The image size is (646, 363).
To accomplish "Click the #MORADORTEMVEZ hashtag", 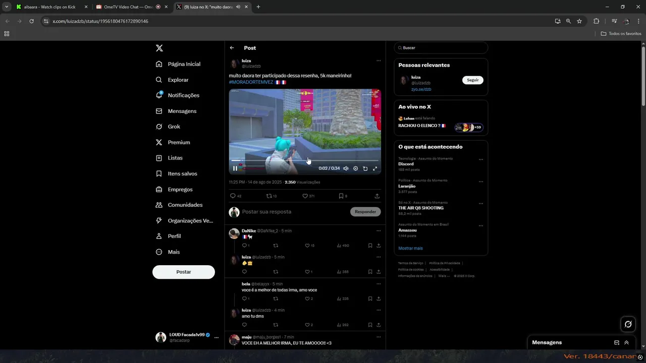I will click(251, 82).
